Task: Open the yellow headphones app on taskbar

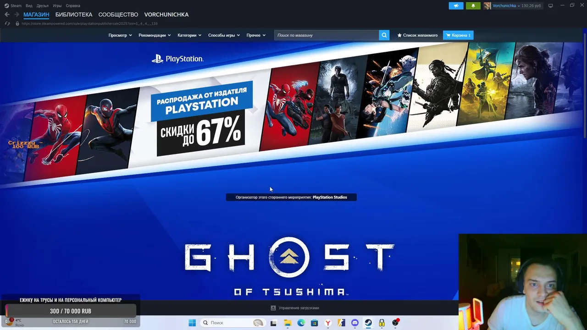Action: (x=382, y=323)
